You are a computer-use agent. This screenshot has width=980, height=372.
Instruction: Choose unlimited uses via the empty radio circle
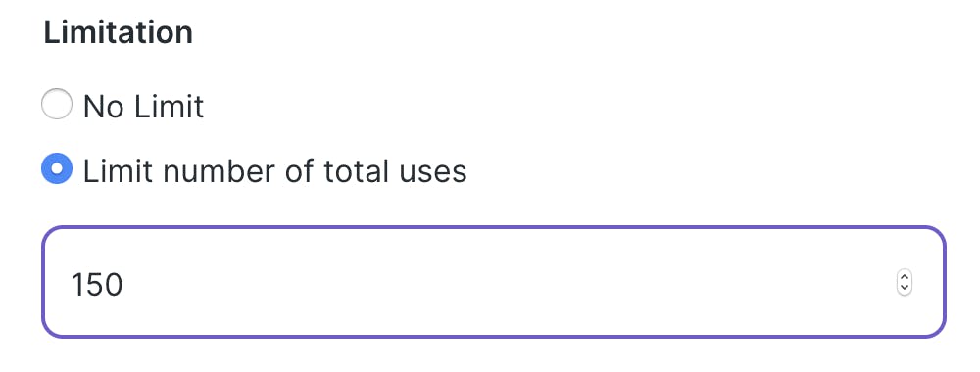pyautogui.click(x=57, y=104)
